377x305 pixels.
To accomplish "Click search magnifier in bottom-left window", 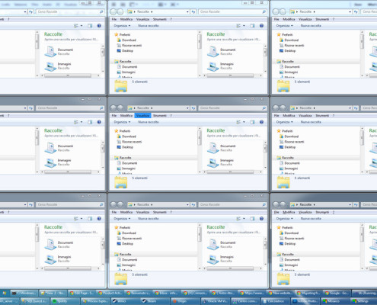I will click(x=101, y=204).
